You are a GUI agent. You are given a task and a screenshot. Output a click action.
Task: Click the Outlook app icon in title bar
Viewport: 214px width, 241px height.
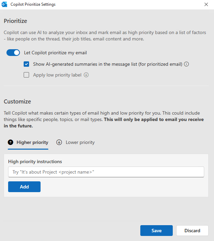point(4,4)
